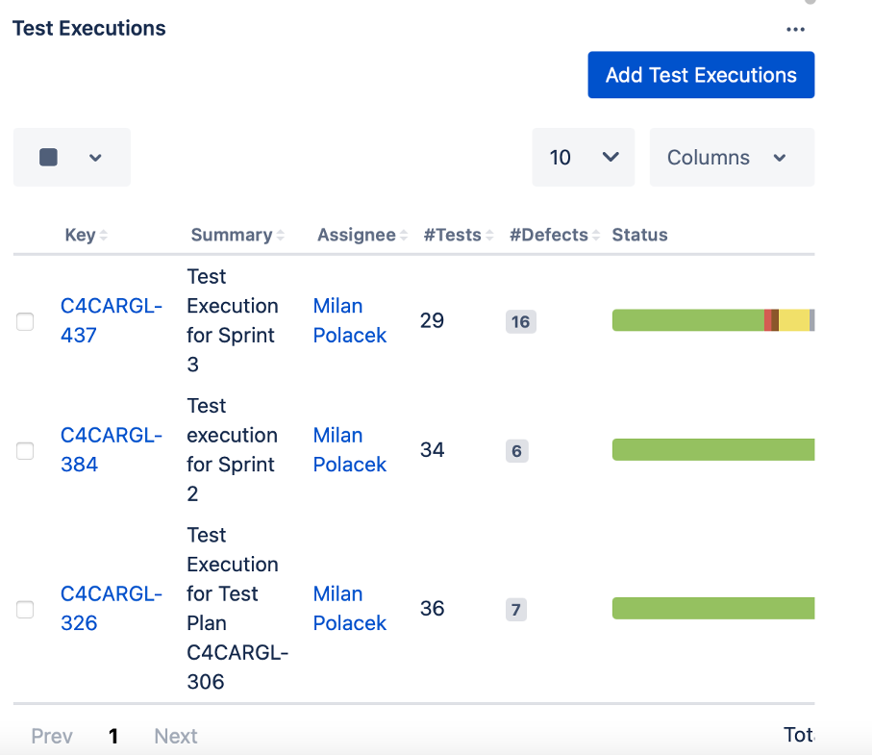
Task: Open the Columns dropdown
Action: click(731, 157)
